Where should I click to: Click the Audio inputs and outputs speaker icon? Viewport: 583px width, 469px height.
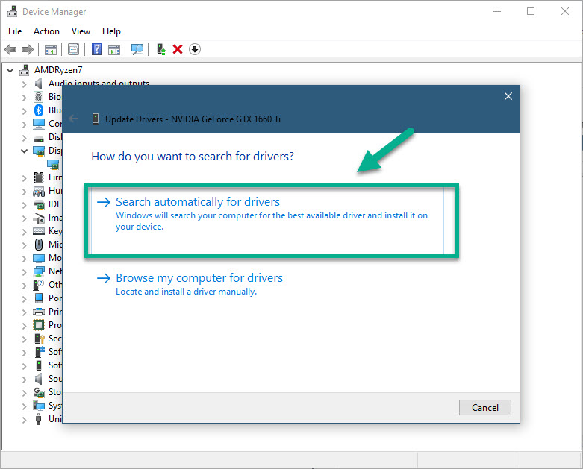pyautogui.click(x=38, y=84)
